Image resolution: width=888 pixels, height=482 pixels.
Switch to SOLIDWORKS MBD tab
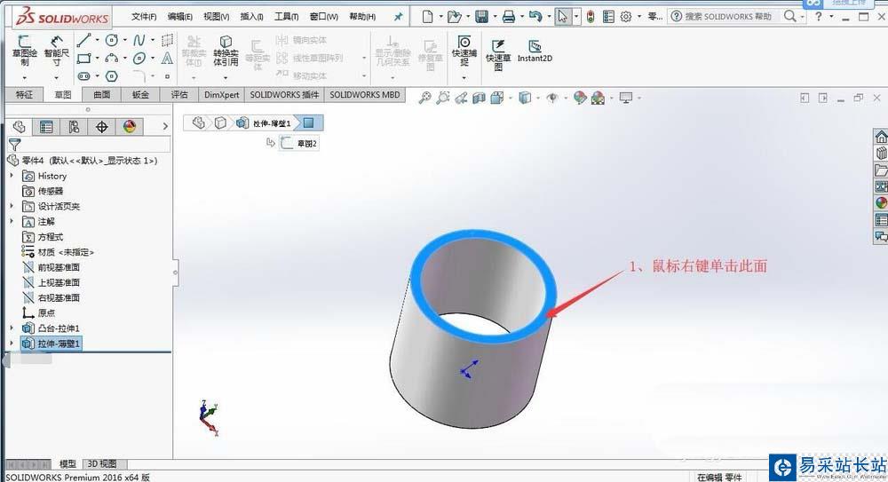(x=365, y=95)
